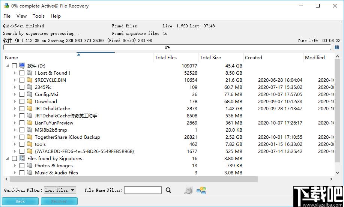This screenshot has width=344, height=207.
Task: Collapse Files found by Signatures node
Action: [x=8, y=159]
